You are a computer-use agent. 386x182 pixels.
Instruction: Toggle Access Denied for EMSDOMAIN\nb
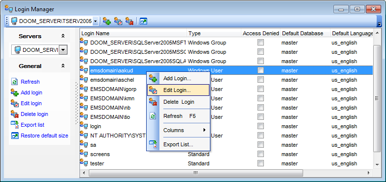260,108
